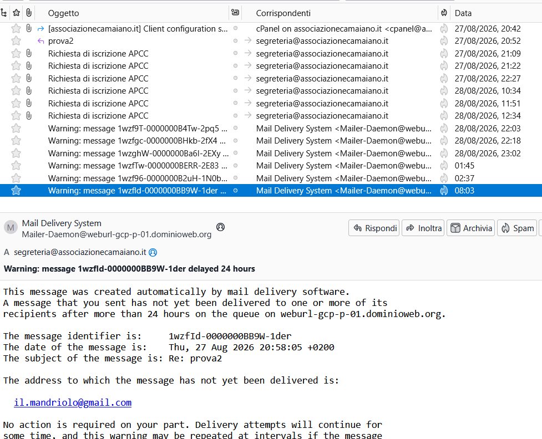Star the Richiesta di iscrizione 21:22 message
This screenshot has width=542, height=439.
[16, 66]
